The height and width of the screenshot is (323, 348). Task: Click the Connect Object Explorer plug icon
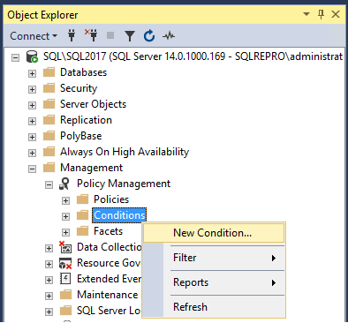click(x=72, y=35)
